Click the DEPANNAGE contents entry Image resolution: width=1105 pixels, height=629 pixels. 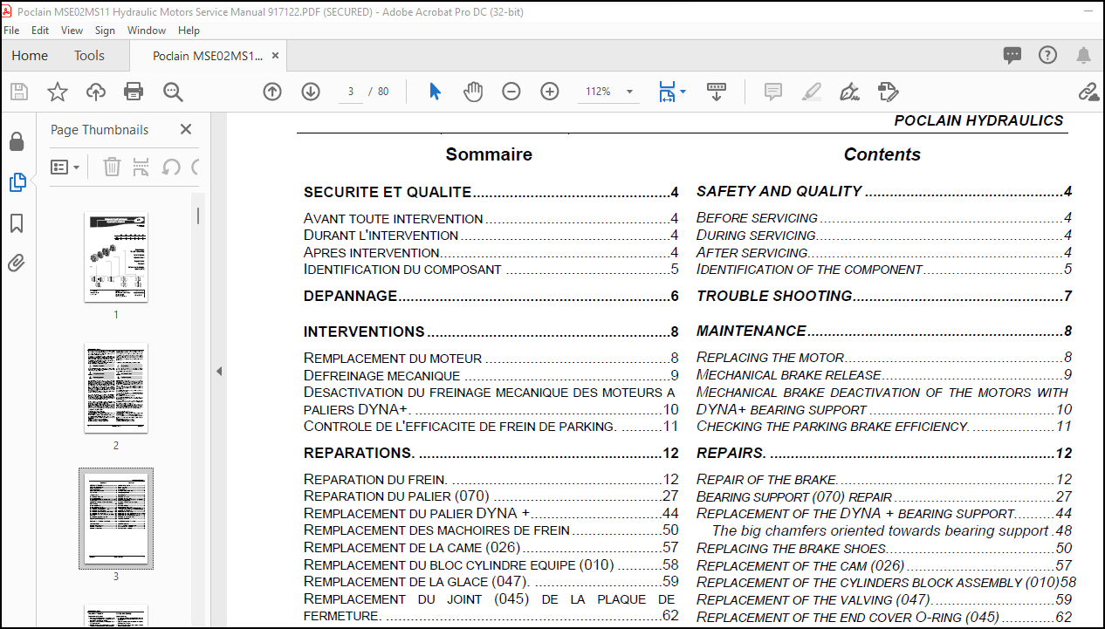click(491, 296)
